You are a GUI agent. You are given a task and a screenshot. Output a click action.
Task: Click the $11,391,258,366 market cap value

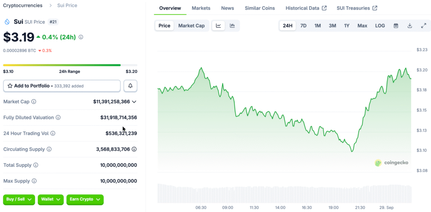[x=112, y=102]
